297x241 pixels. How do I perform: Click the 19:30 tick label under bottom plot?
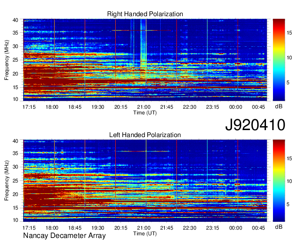click(98, 228)
